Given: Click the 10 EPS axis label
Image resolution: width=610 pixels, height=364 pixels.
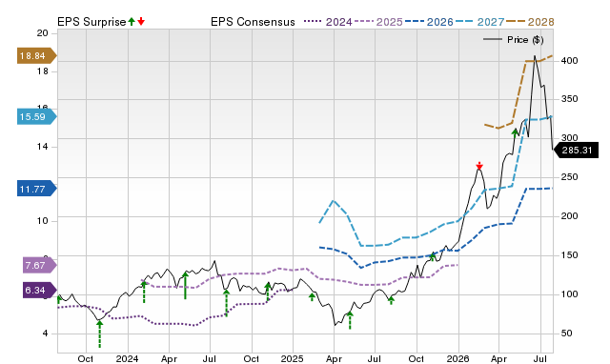Looking at the screenshot, I should pyautogui.click(x=42, y=221).
